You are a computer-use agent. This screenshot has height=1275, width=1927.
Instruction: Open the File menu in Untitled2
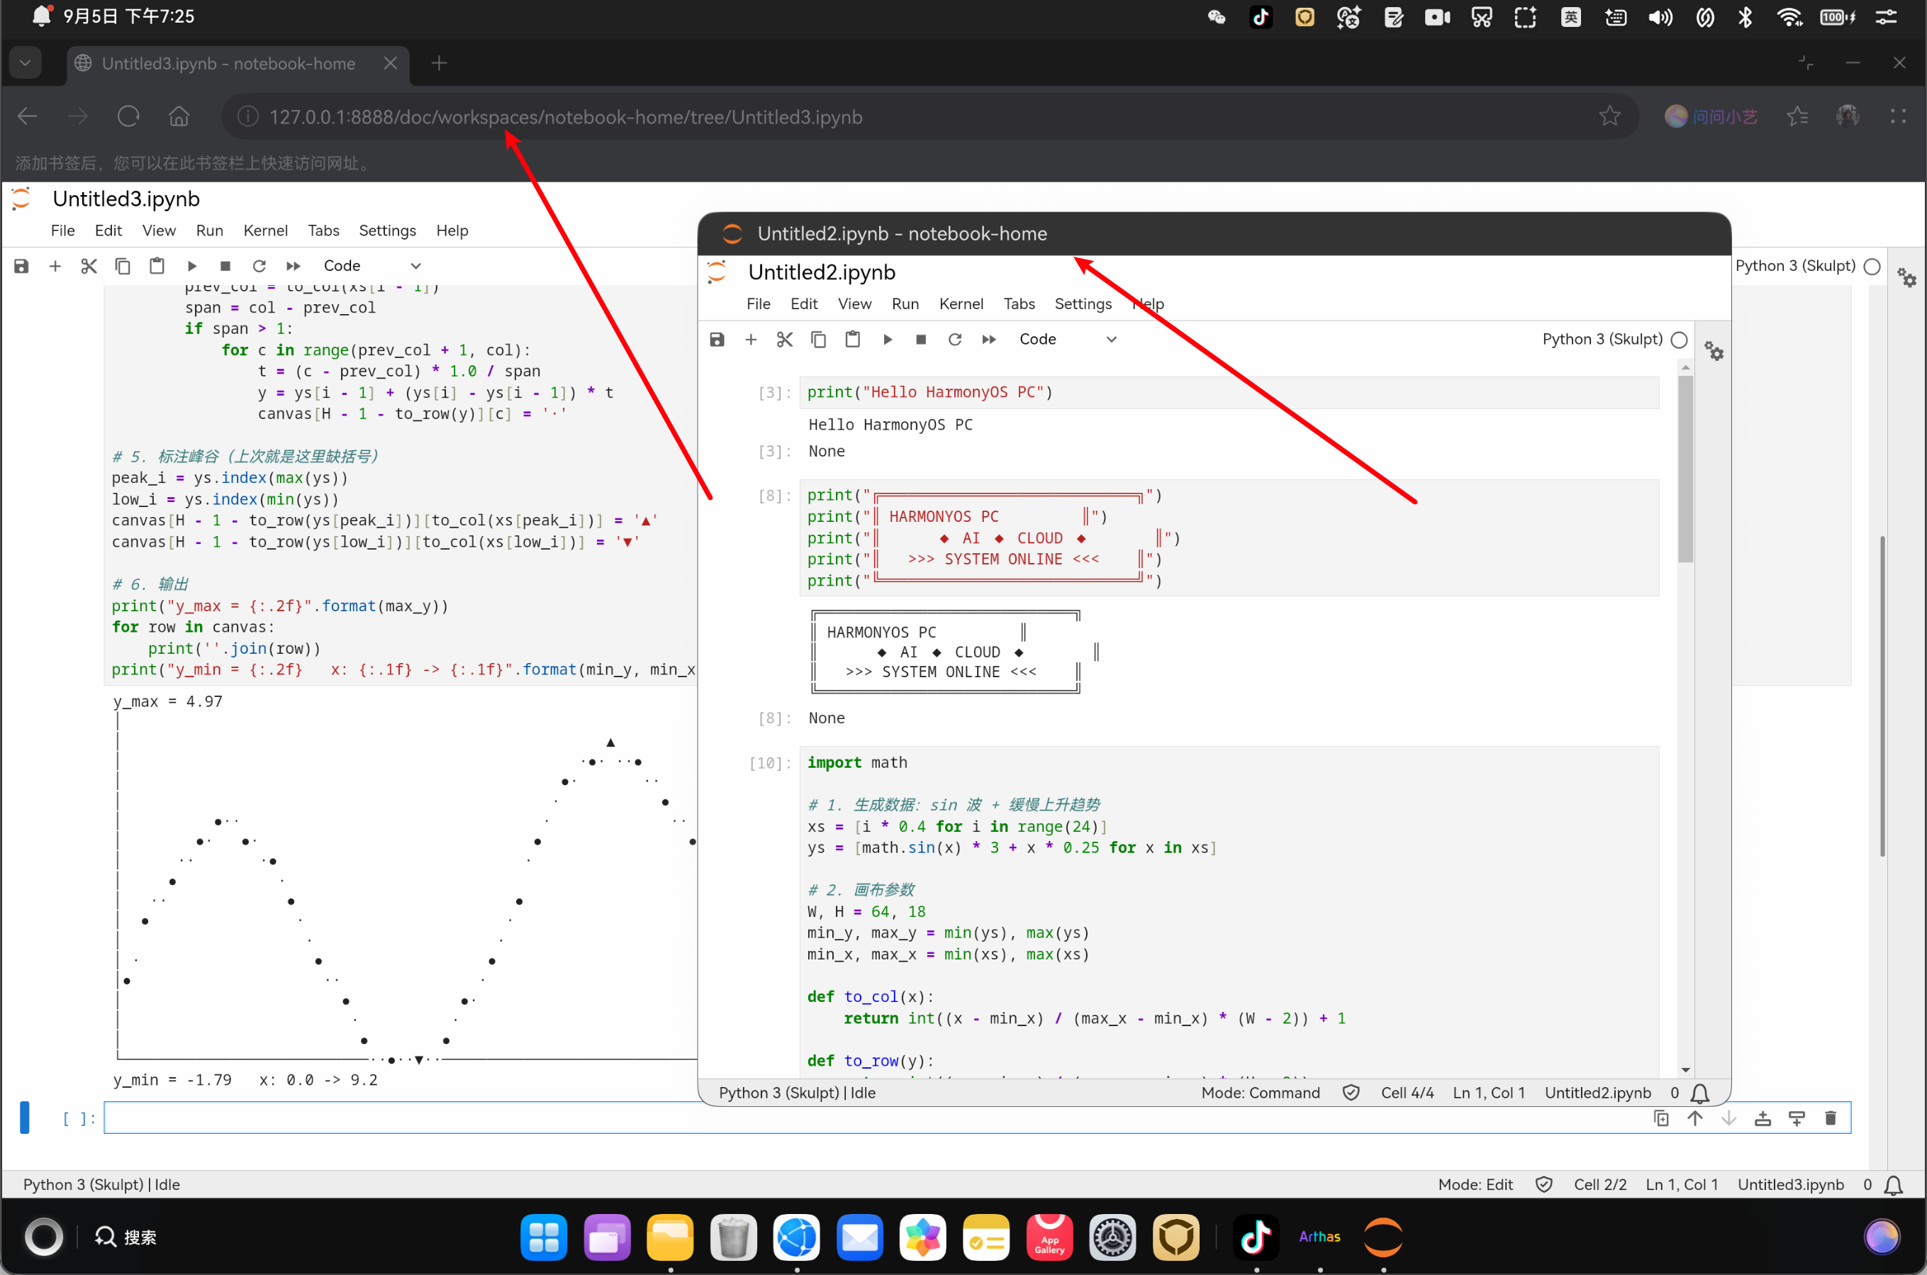(759, 304)
